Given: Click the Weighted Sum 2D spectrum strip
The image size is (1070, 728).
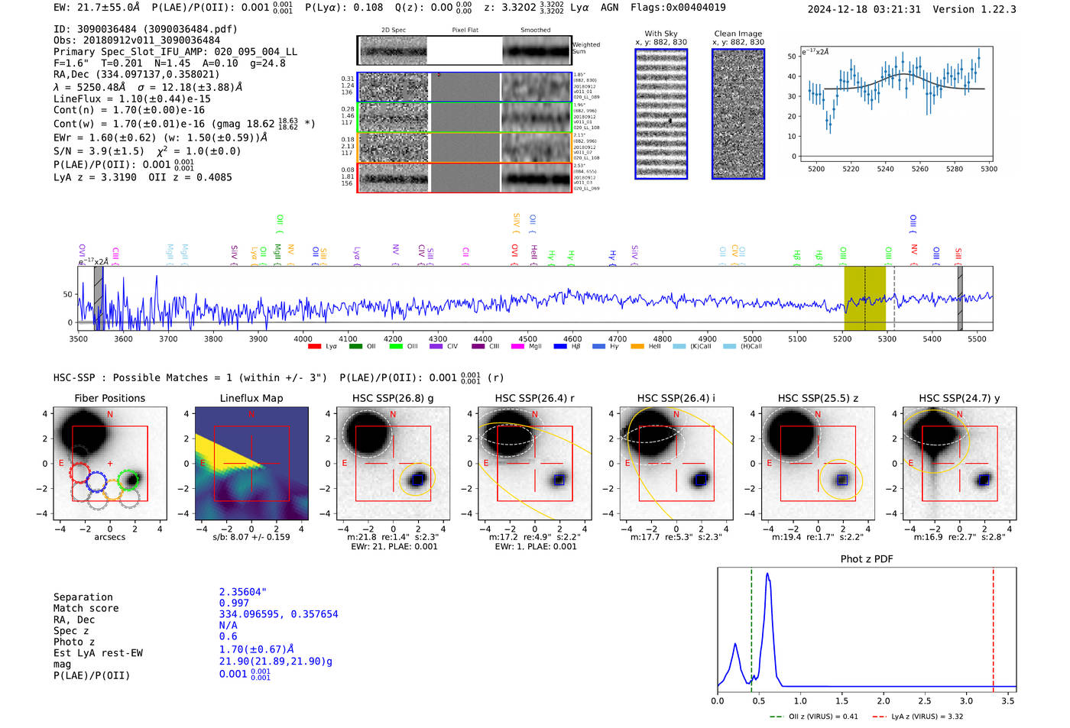Looking at the screenshot, I should [x=464, y=50].
